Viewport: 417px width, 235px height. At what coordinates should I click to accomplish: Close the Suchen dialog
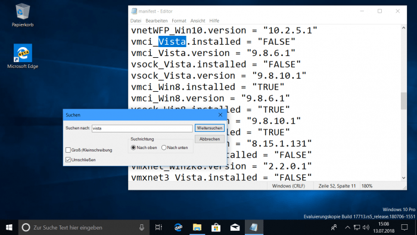[220, 115]
